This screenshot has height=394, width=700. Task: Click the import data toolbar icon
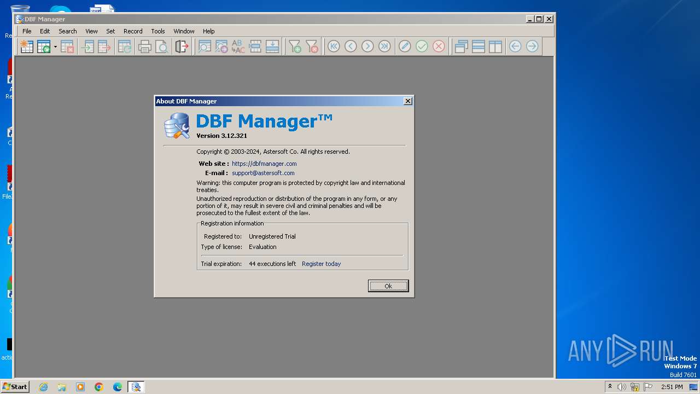tap(87, 47)
